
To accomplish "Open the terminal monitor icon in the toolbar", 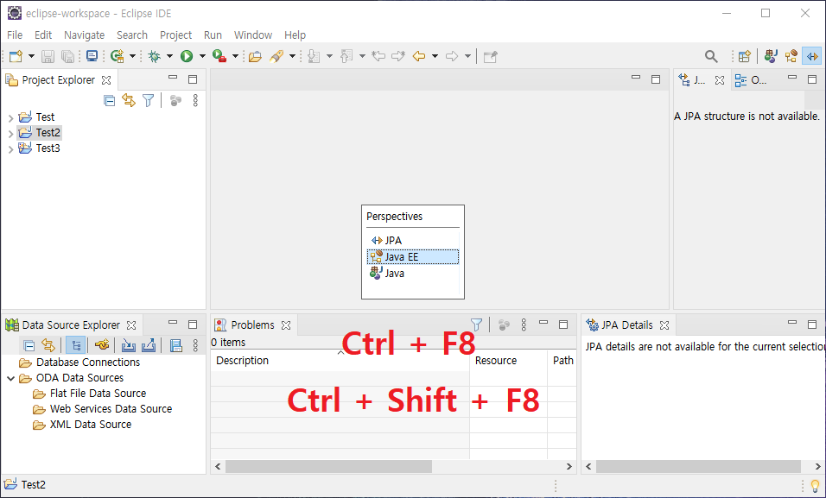I will click(92, 56).
